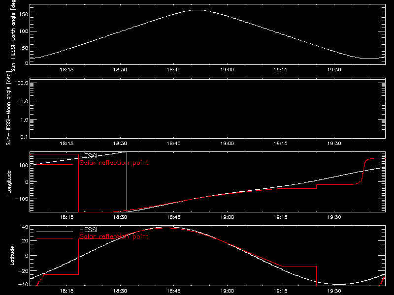Image resolution: width=394 pixels, height=295 pixels.
Task: Click 18:15 under the Earth angle plot
Action: pos(66,70)
